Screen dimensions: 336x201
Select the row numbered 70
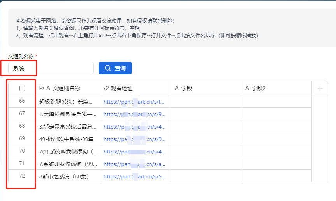click(22, 151)
